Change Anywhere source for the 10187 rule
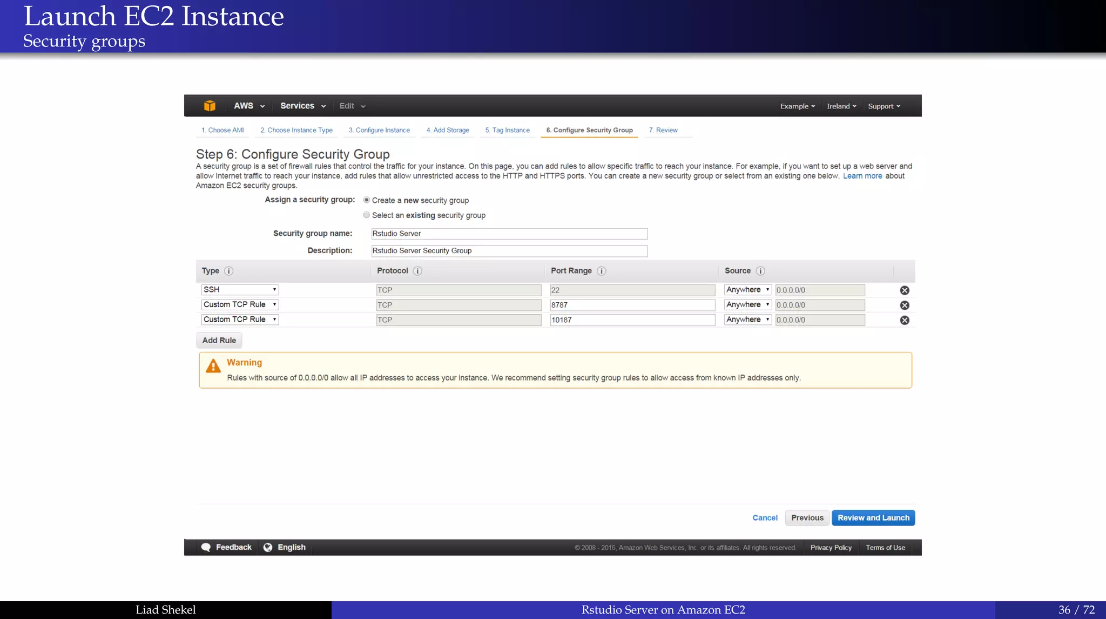The height and width of the screenshot is (619, 1106). 748,319
